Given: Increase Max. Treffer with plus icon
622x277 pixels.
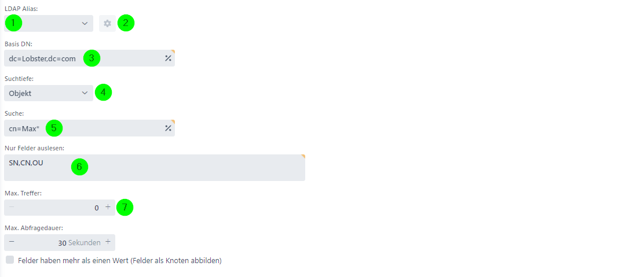Looking at the screenshot, I should [108, 207].
